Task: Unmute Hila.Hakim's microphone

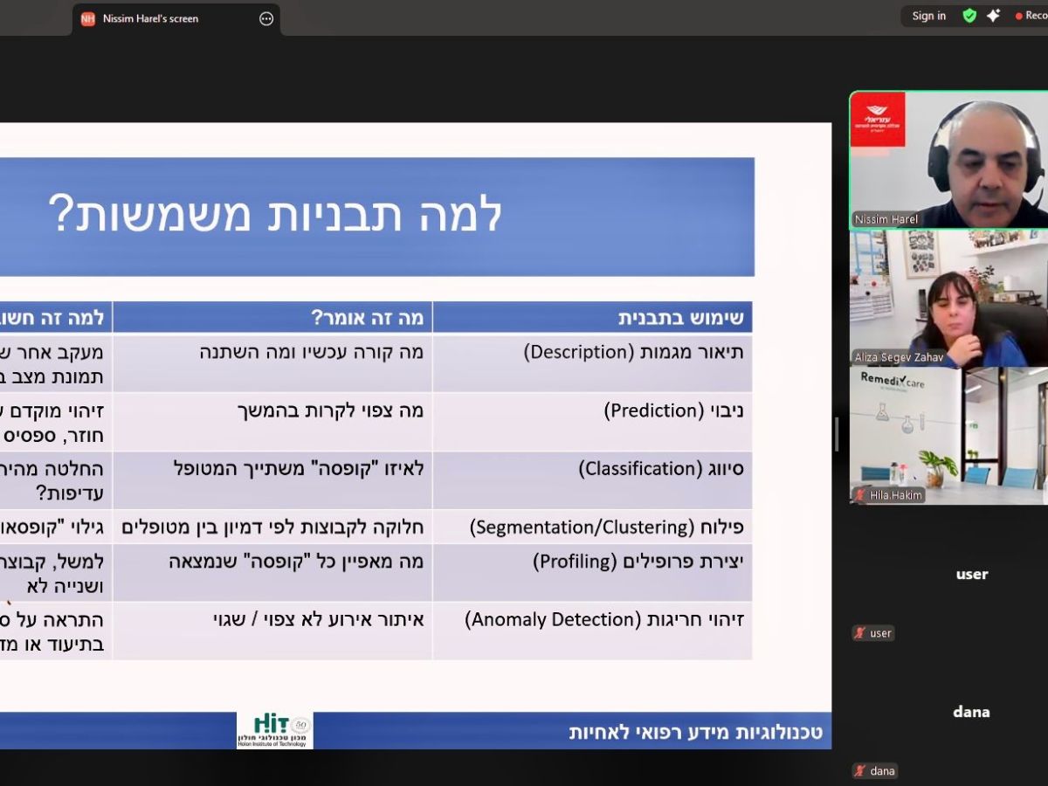Action: pos(861,495)
